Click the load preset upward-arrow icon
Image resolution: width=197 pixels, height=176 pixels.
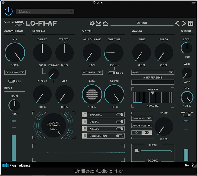pyautogui.click(x=105, y=23)
